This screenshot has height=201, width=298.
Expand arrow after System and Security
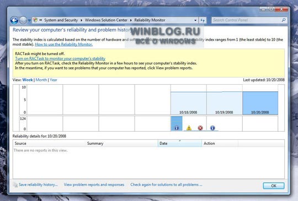tap(81, 20)
